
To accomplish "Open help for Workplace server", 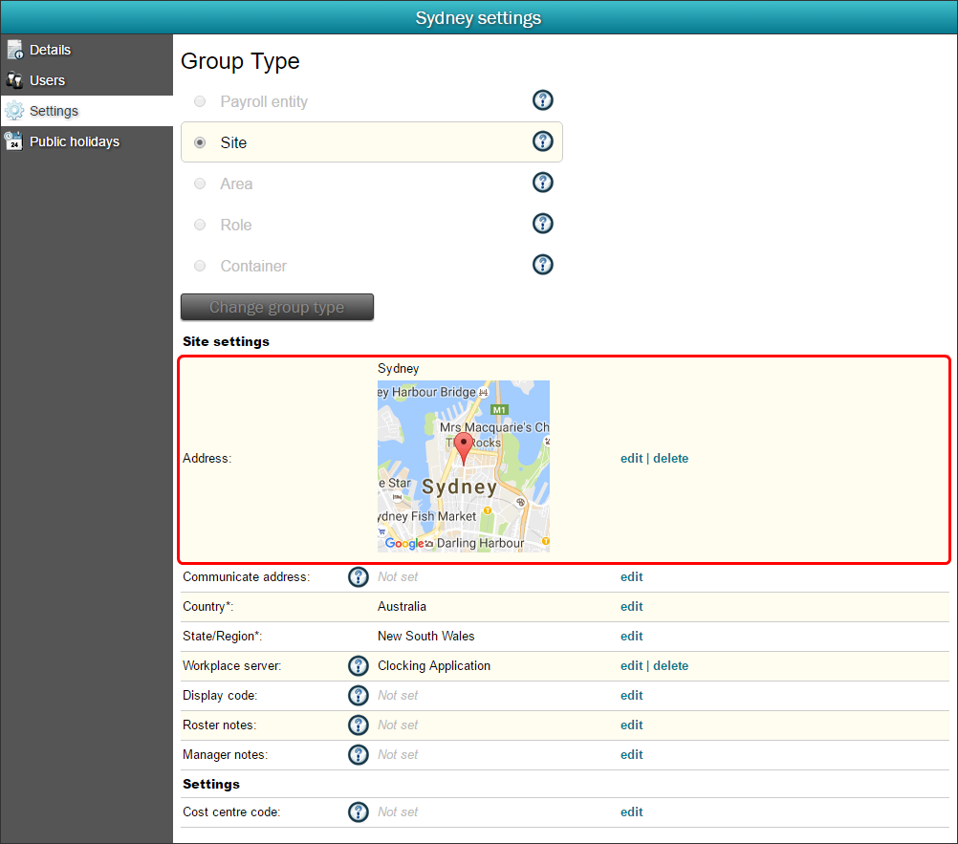I will (358, 665).
